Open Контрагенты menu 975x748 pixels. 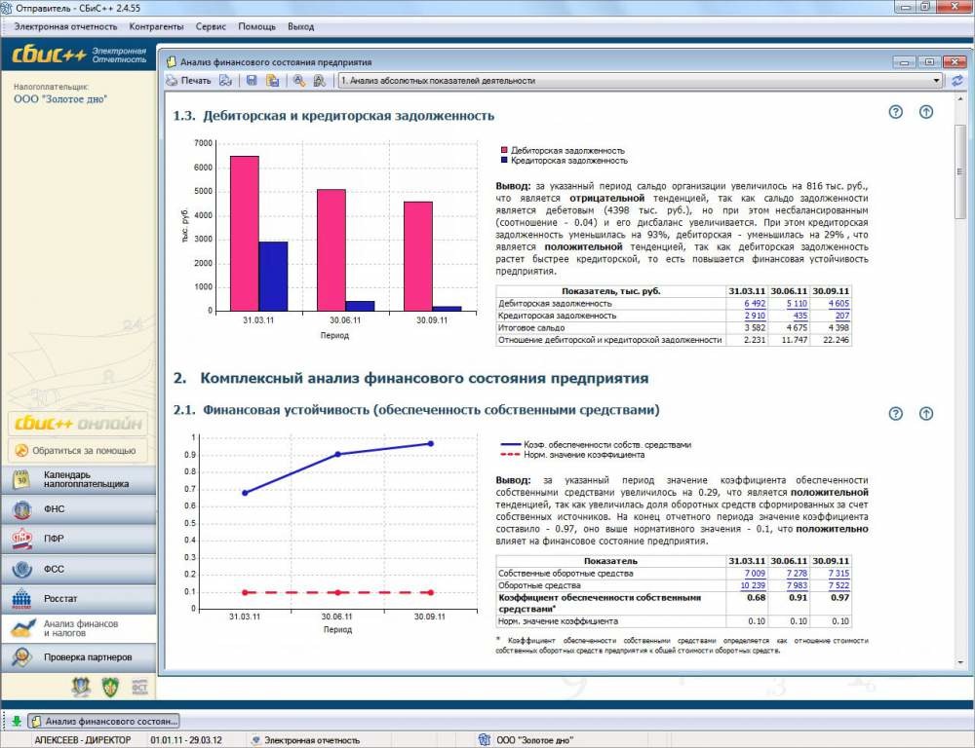pyautogui.click(x=156, y=26)
